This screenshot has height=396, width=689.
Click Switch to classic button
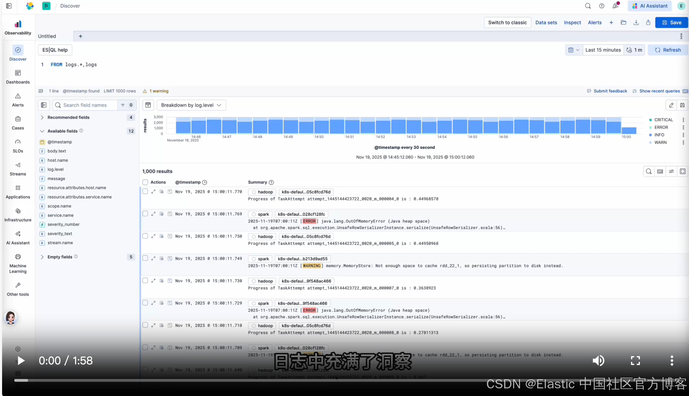(x=507, y=23)
